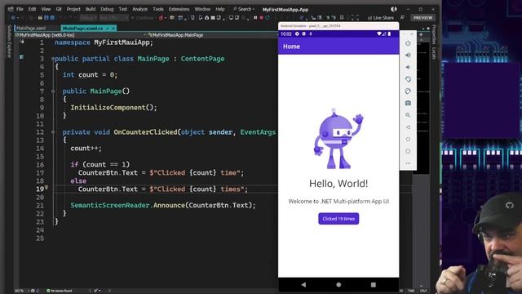The width and height of the screenshot is (522, 294).
Task: Click the Hot Reload flame icon
Action: click(x=161, y=18)
